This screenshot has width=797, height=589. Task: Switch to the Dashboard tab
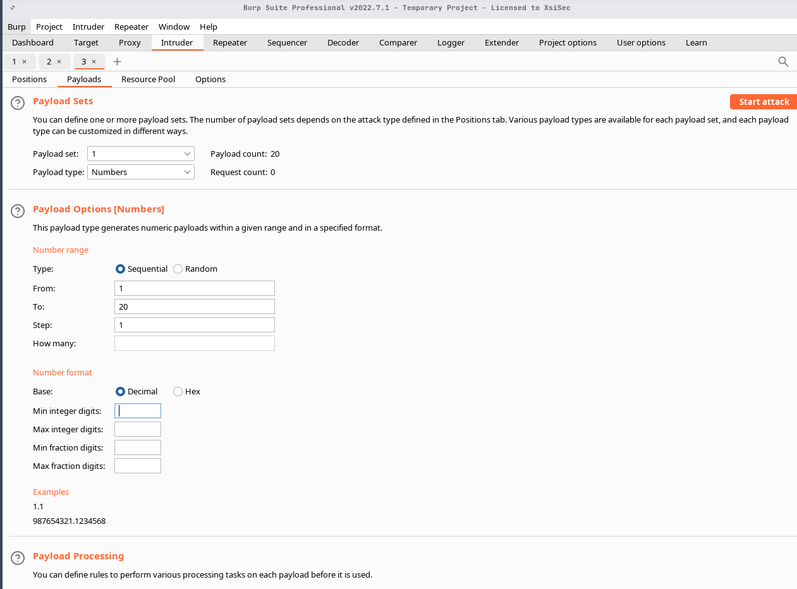33,42
